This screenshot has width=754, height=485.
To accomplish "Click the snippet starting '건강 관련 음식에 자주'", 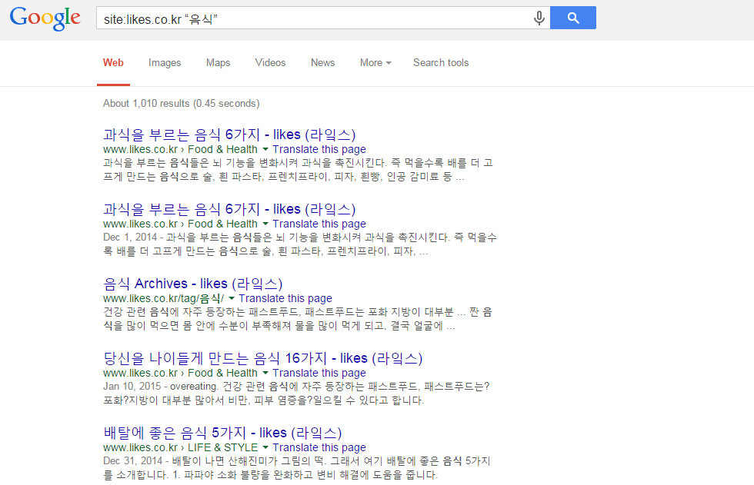I will point(298,319).
